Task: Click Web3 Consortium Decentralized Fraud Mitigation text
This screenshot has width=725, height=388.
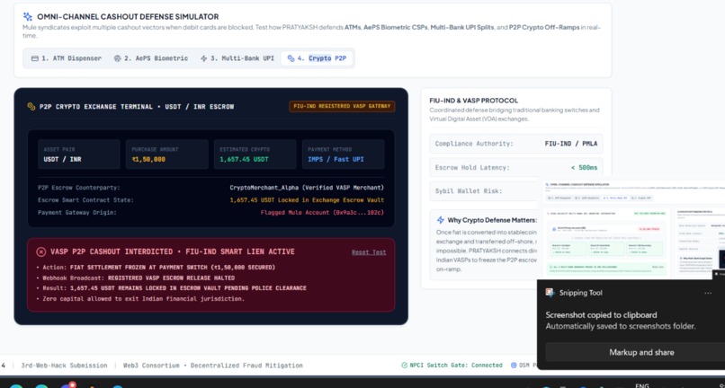Action: (212, 366)
